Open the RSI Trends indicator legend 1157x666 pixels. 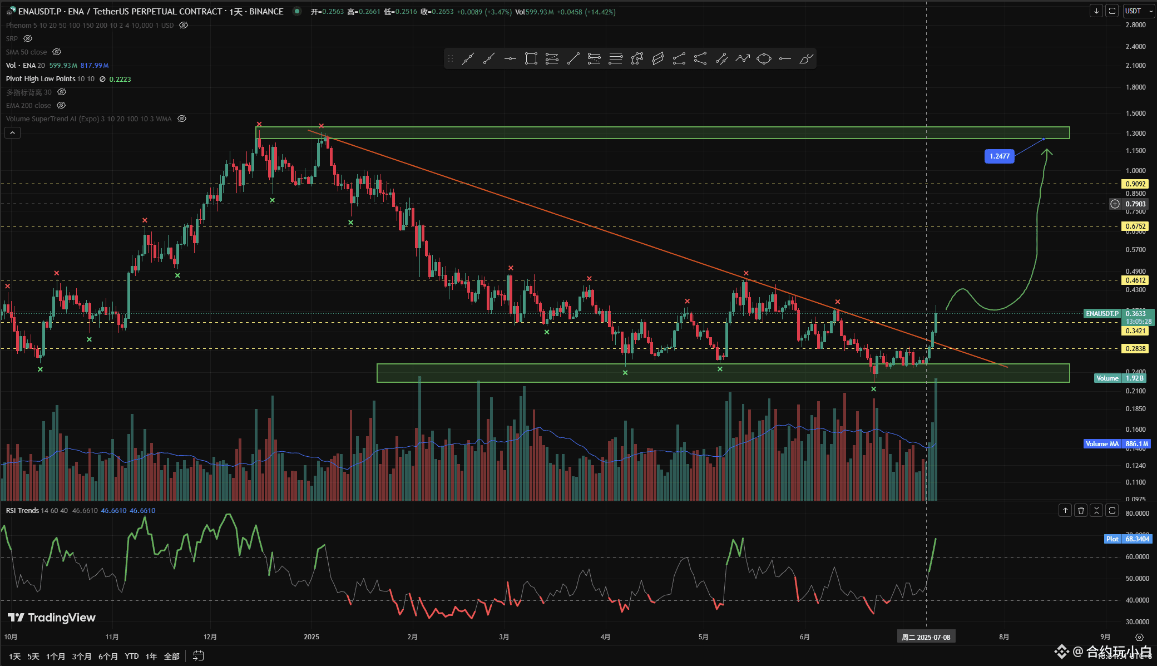tap(37, 510)
